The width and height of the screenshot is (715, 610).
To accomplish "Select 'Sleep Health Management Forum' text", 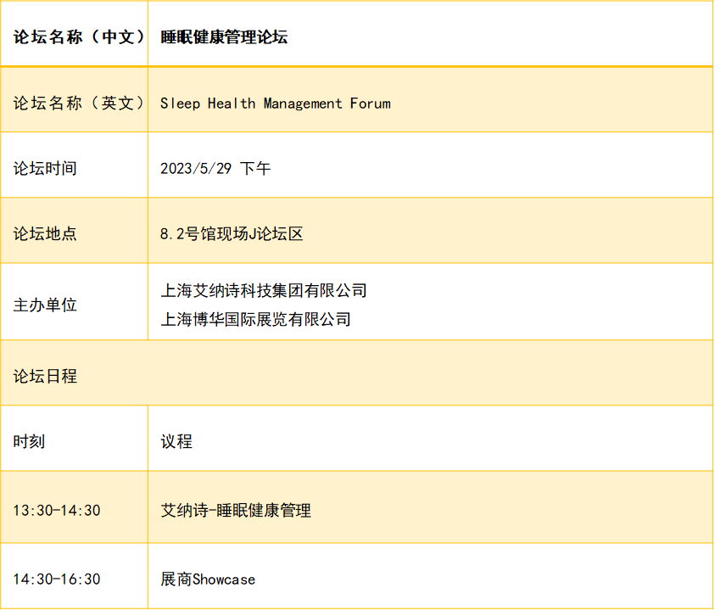I will pyautogui.click(x=276, y=104).
